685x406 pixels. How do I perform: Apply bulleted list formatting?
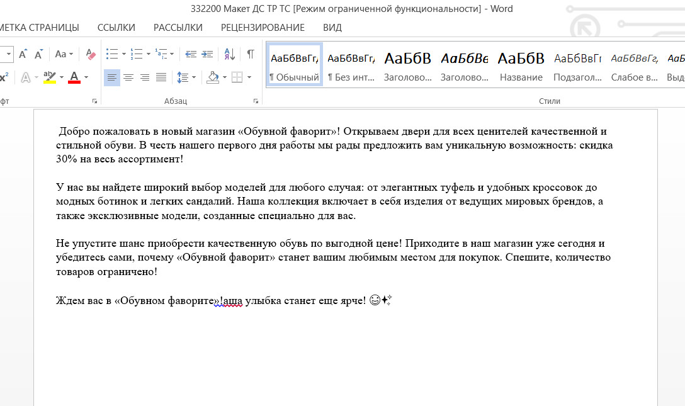112,54
